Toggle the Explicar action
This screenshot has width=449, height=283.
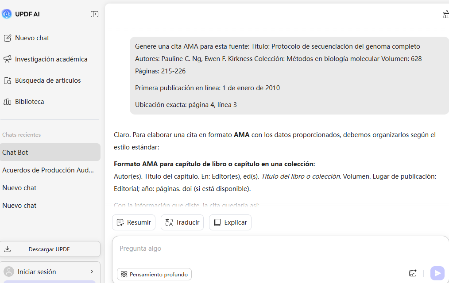230,222
